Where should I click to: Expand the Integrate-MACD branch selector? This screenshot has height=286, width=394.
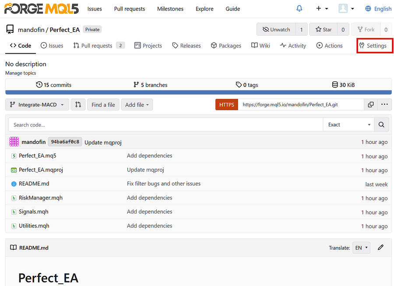pos(37,105)
